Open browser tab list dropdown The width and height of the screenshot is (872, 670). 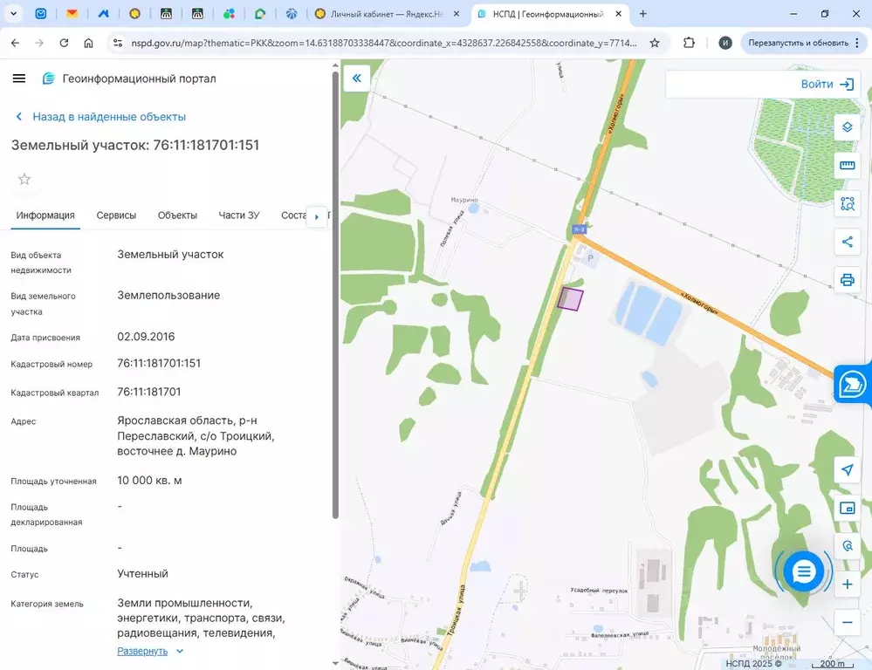click(13, 14)
